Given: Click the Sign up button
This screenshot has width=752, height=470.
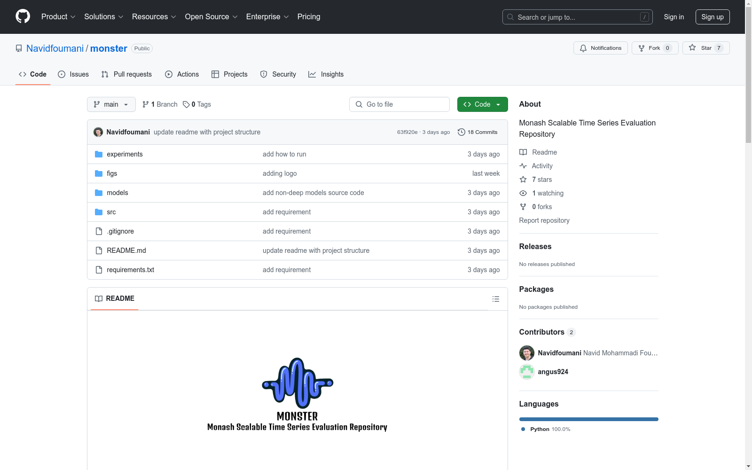Looking at the screenshot, I should pos(713,17).
